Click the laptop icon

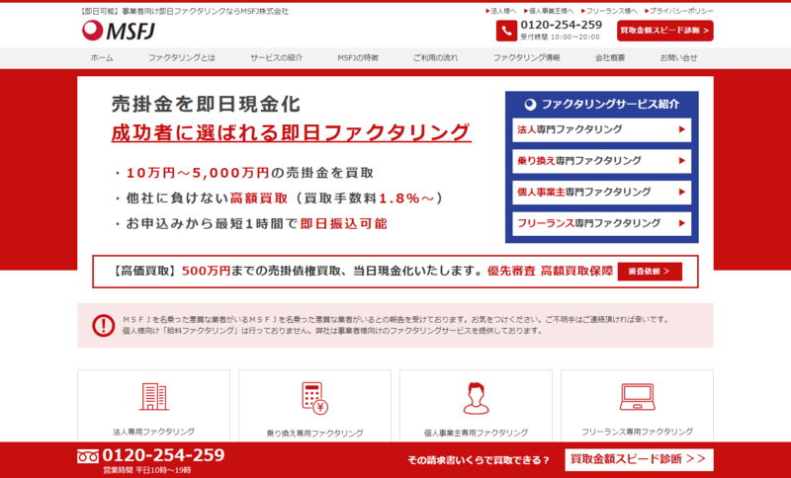(x=637, y=397)
